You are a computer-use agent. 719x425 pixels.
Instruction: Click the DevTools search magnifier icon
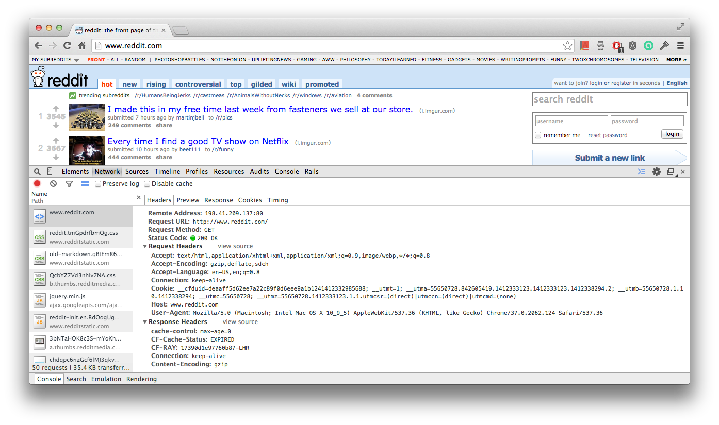[x=37, y=172]
